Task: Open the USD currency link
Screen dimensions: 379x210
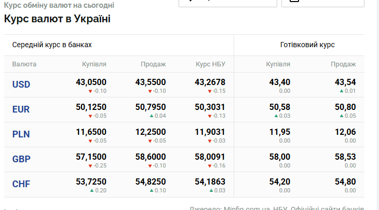Action: pyautogui.click(x=21, y=85)
